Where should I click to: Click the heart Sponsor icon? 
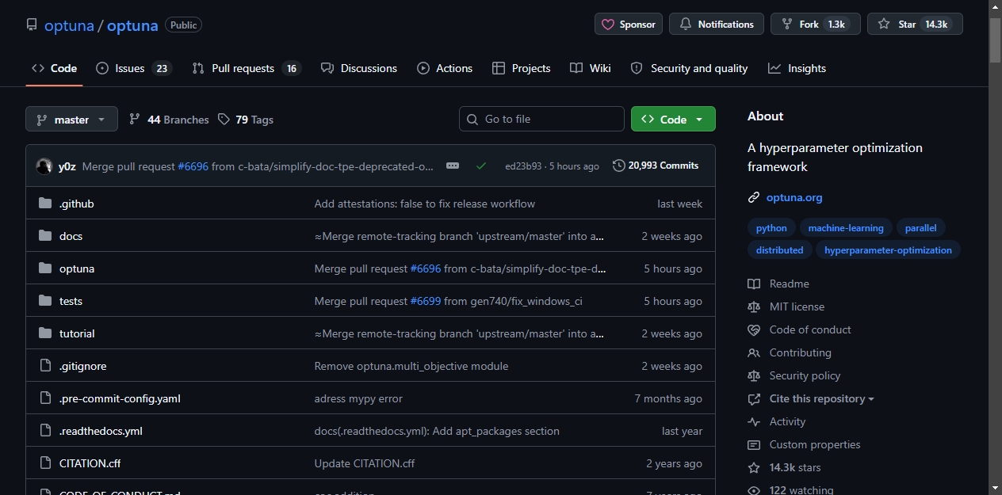tap(608, 25)
